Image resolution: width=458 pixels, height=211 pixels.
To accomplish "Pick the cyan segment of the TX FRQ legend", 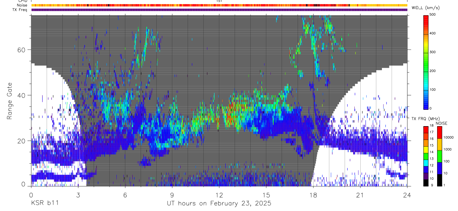I will tap(426, 163).
